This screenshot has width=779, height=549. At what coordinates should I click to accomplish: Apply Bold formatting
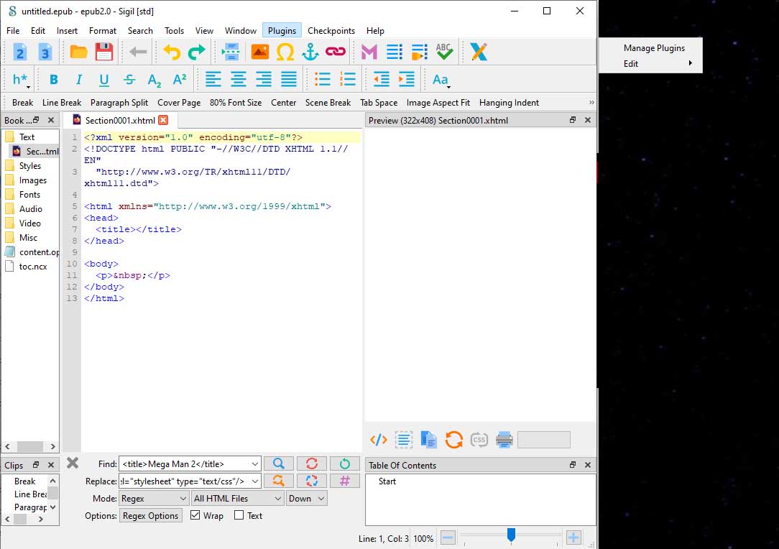54,80
